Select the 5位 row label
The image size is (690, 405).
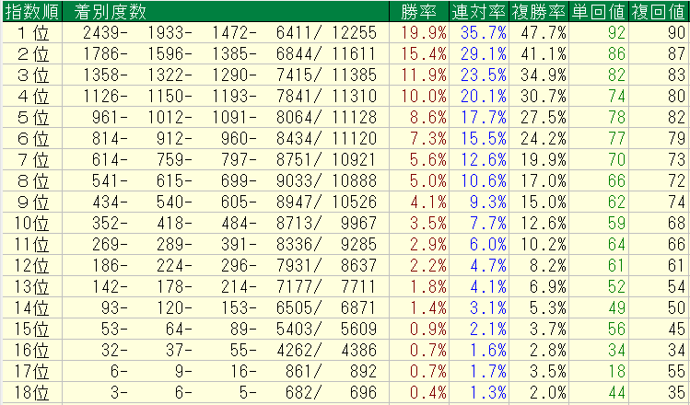tap(33, 118)
